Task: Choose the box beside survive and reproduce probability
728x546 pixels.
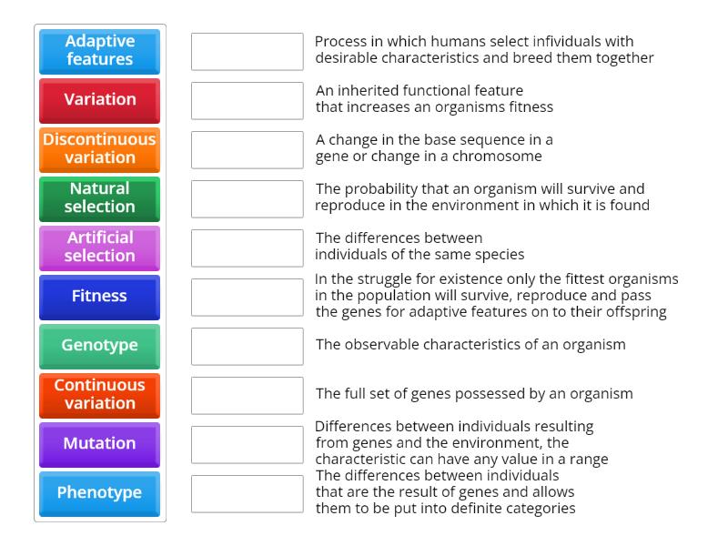Action: point(248,199)
